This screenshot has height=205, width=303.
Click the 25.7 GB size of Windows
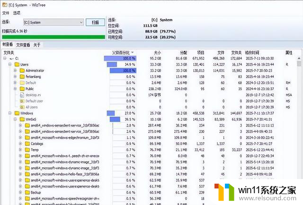[x=156, y=113]
